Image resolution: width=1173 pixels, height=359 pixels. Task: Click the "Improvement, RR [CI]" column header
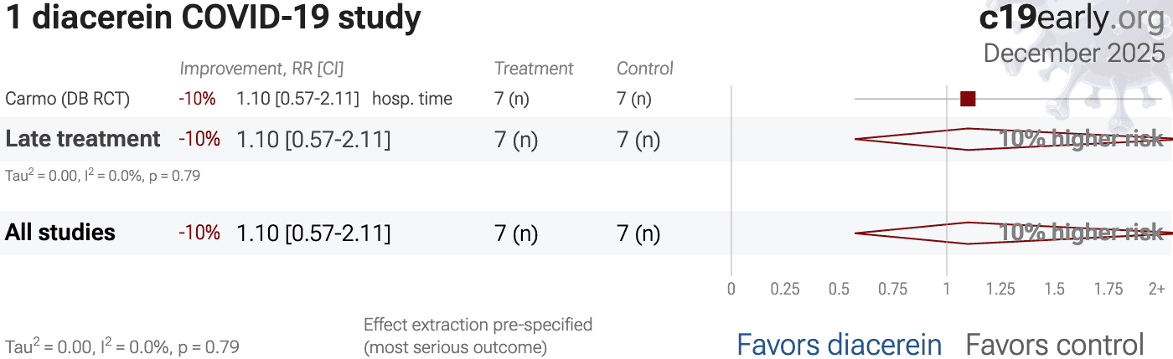[x=261, y=69]
